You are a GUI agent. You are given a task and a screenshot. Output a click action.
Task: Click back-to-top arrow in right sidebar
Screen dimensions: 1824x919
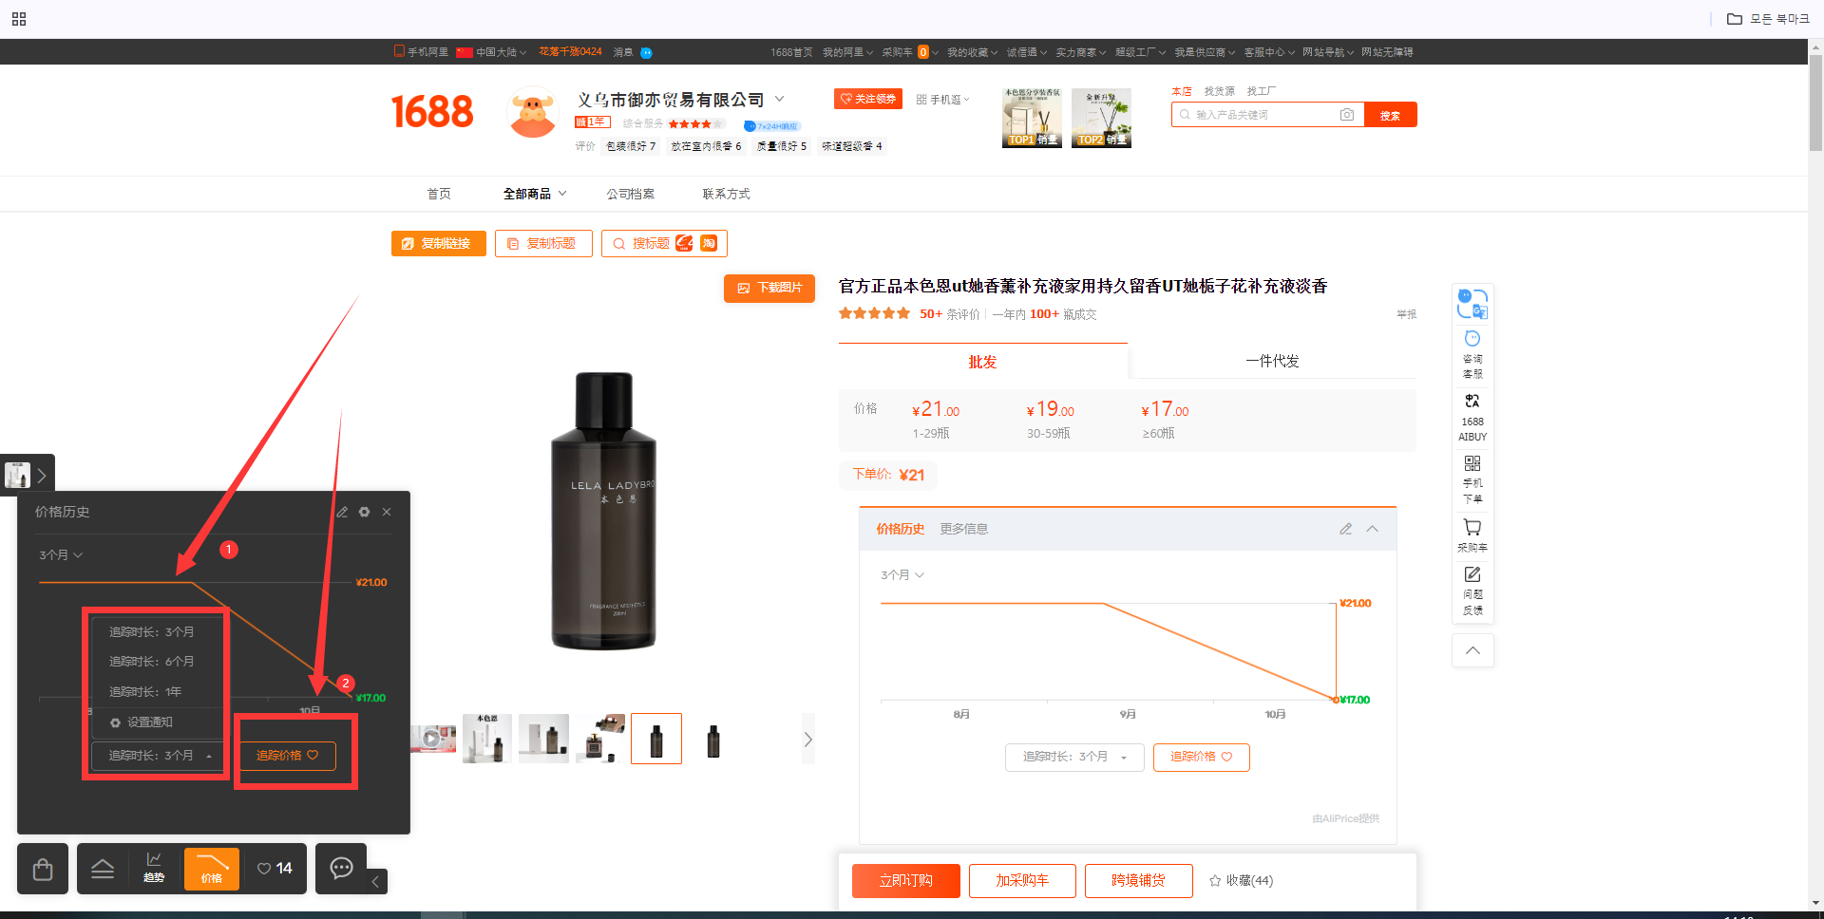1472,650
